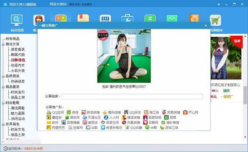Image resolution: width=248 pixels, height=152 pixels.
Task: Share to 猫扑推客
Action: click(x=170, y=123)
